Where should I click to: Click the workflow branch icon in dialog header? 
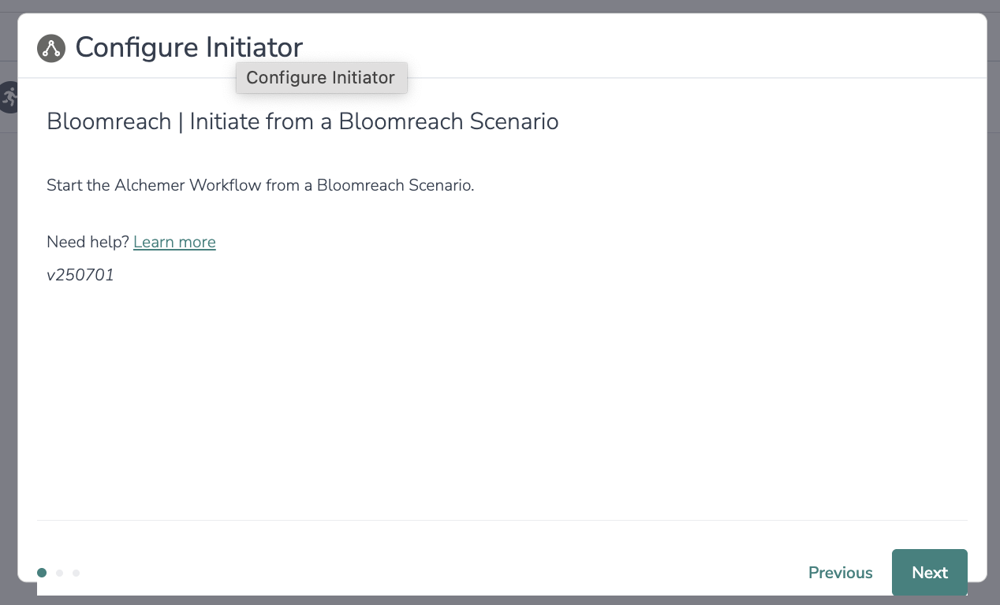coord(51,49)
